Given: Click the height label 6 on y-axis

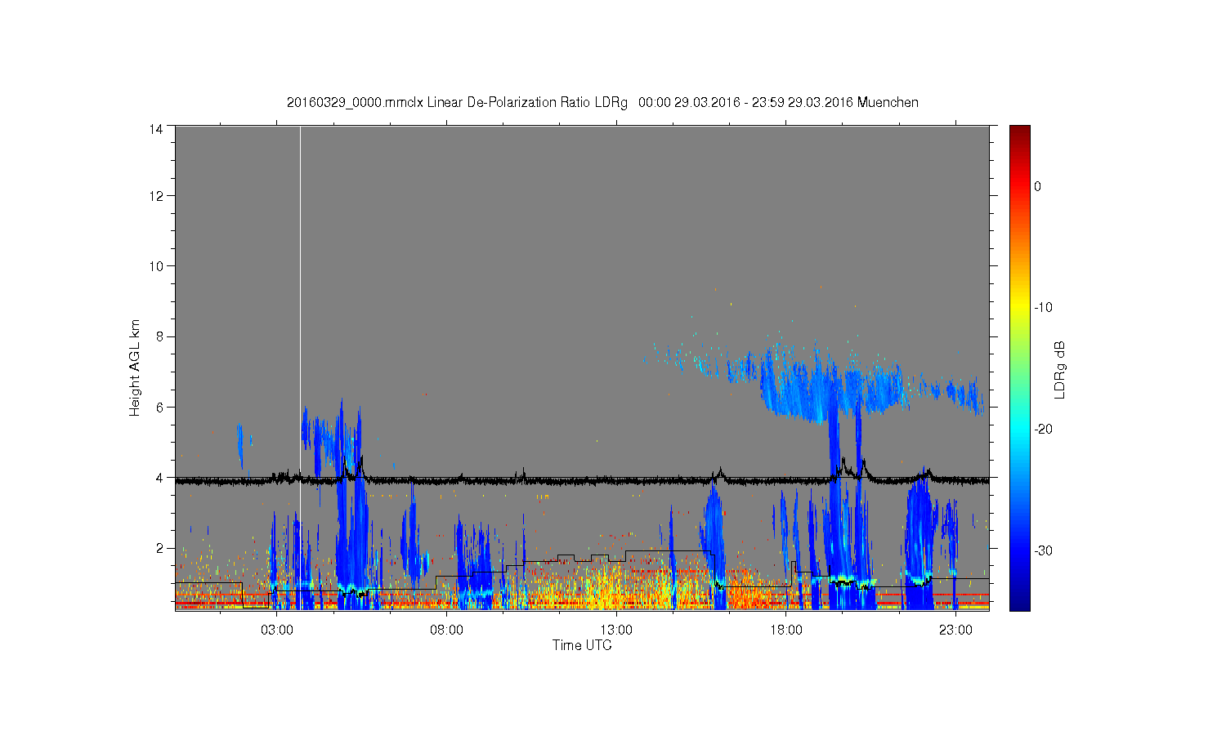Looking at the screenshot, I should pyautogui.click(x=159, y=407).
